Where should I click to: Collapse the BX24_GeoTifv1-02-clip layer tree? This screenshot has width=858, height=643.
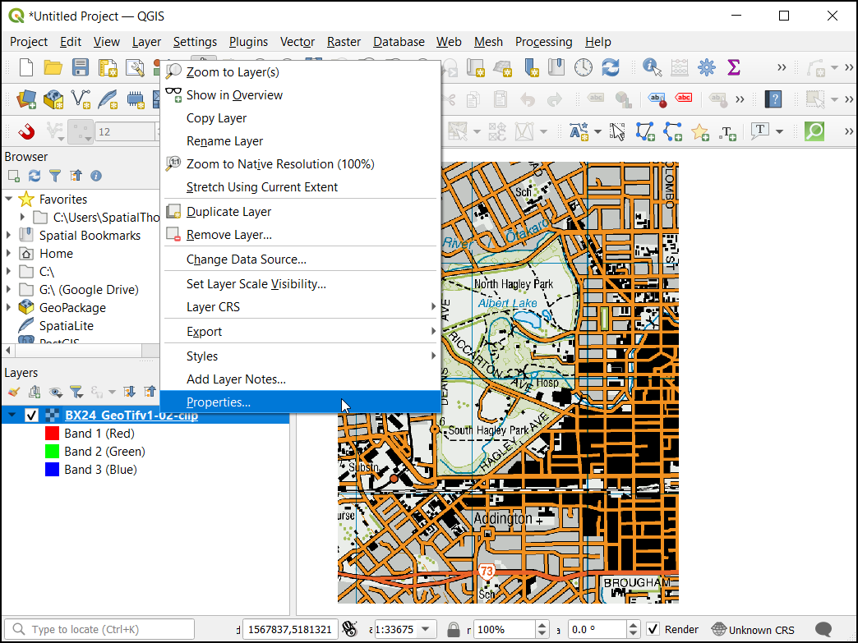coord(12,416)
